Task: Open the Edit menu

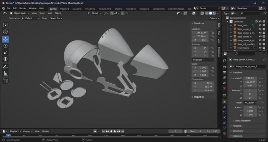Action: 15,8
